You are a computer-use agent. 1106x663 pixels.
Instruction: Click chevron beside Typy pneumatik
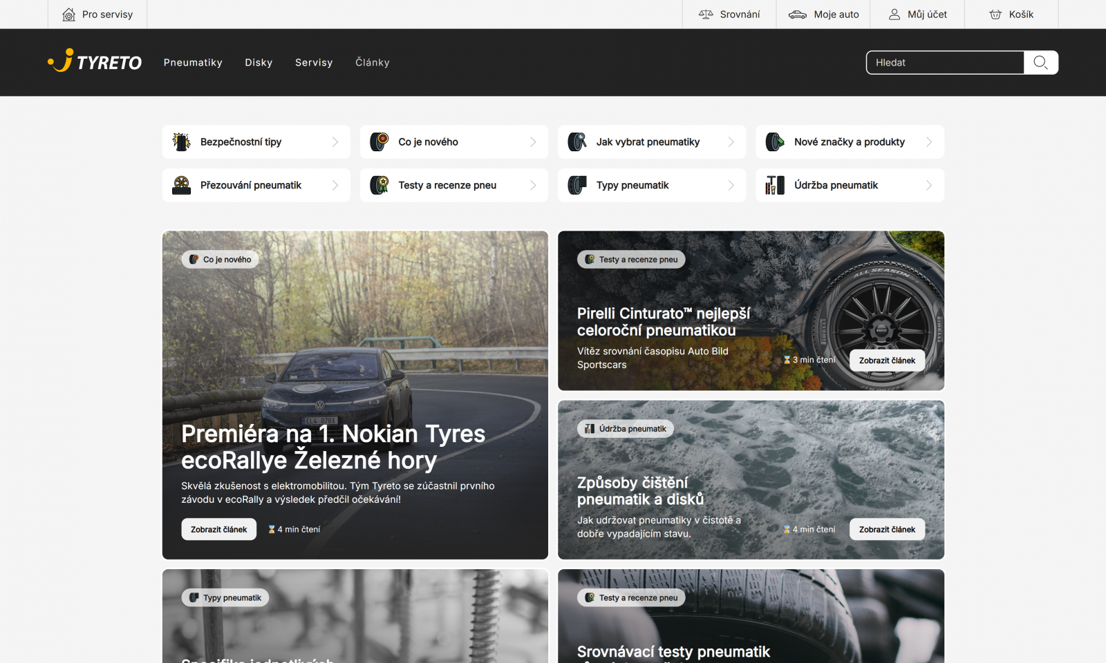(x=731, y=185)
